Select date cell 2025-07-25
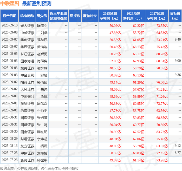The width and height of the screenshot is (182, 171). [x=10, y=153]
